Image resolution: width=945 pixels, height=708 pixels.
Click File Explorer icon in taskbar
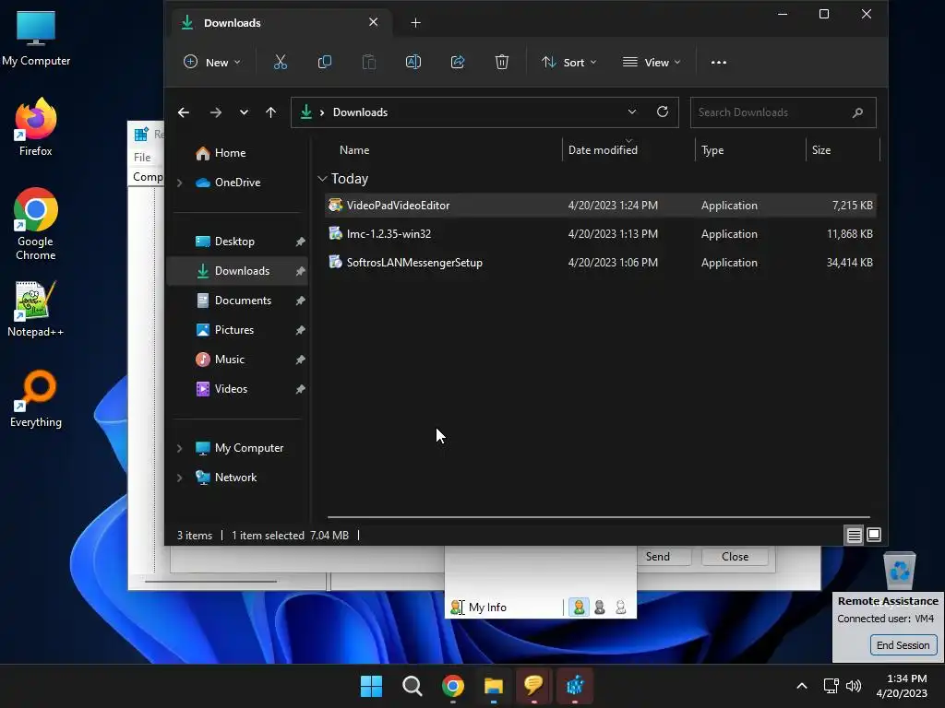coord(494,686)
